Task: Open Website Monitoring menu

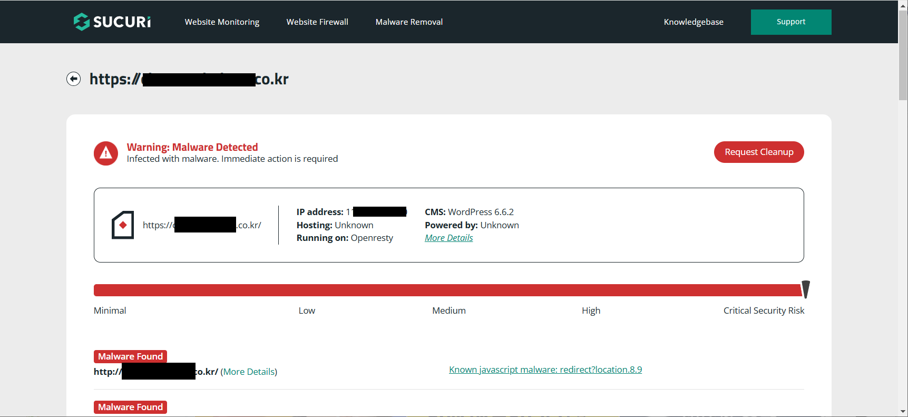Action: [x=222, y=22]
